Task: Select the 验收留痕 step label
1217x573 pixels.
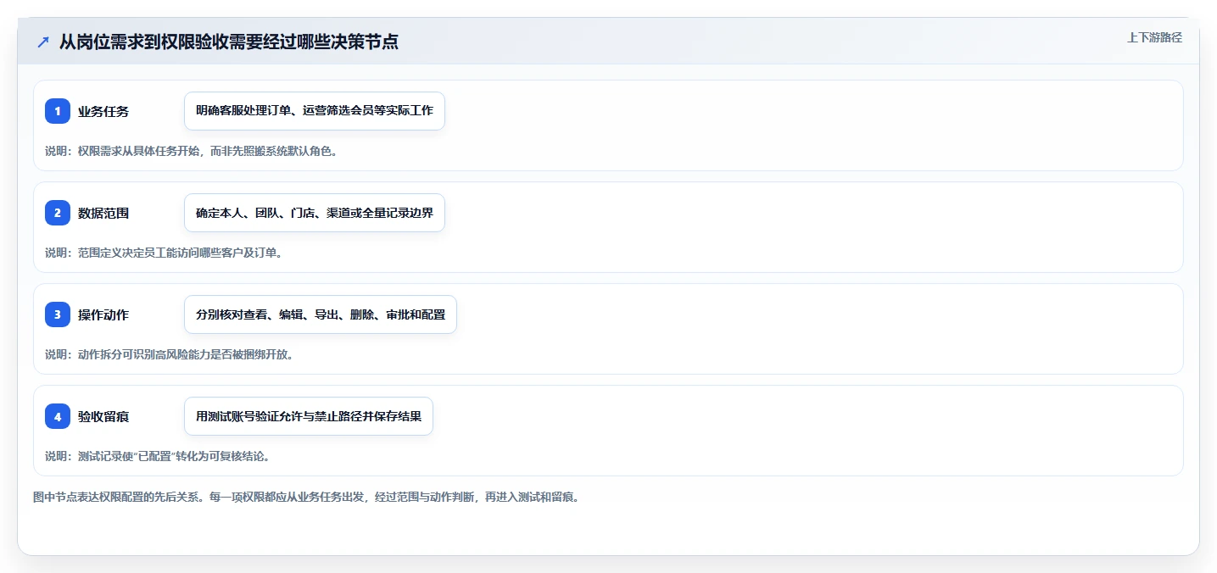Action: (x=103, y=416)
